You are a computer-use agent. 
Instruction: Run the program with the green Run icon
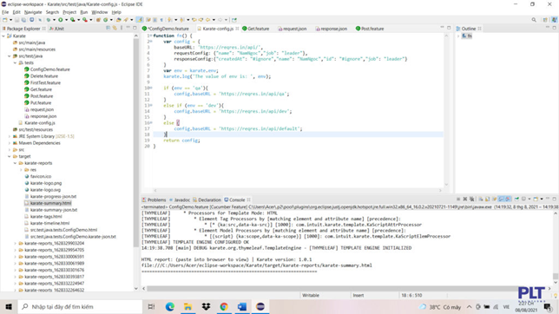60,20
